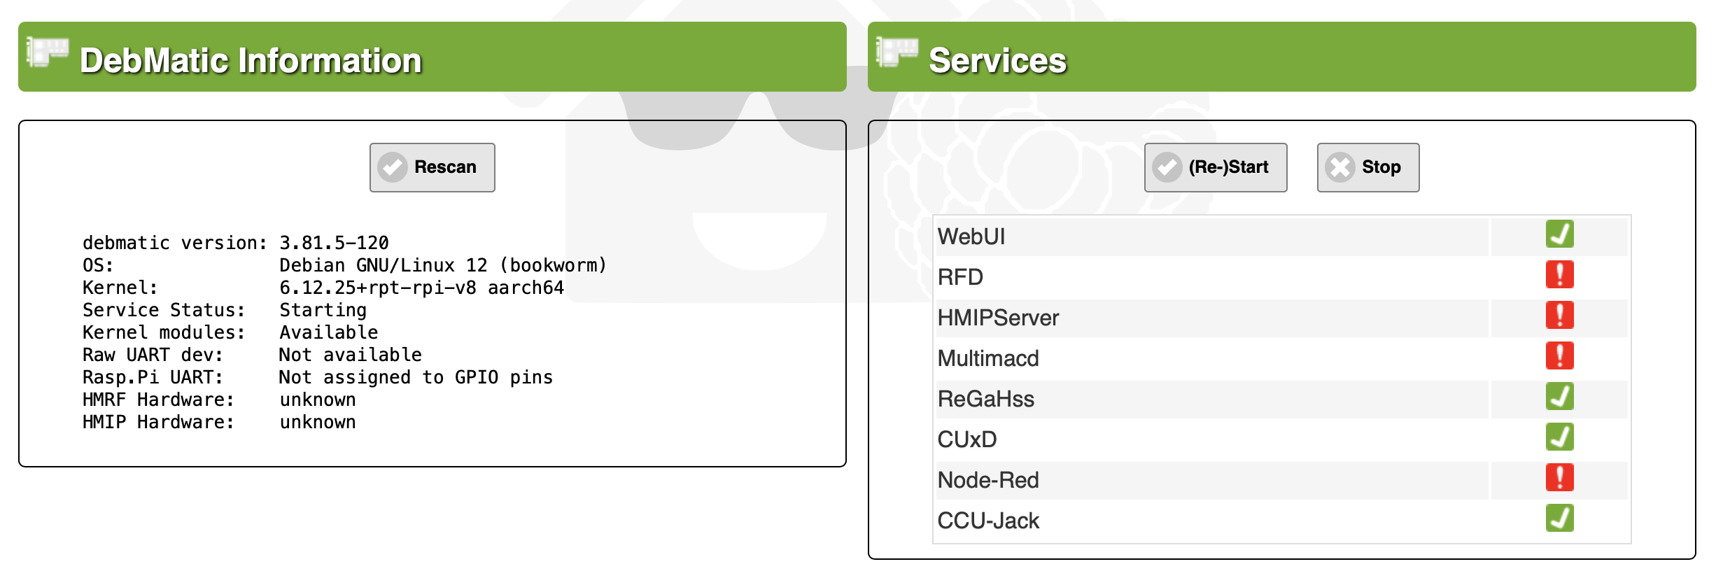Click the red alert icon for Multimacd

point(1559,356)
